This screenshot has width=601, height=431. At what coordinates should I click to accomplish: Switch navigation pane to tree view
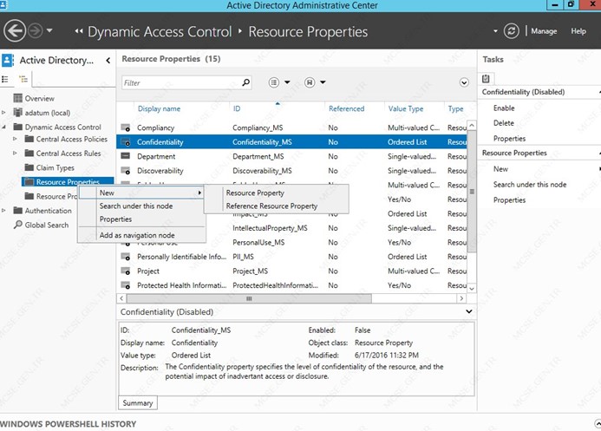(x=23, y=79)
